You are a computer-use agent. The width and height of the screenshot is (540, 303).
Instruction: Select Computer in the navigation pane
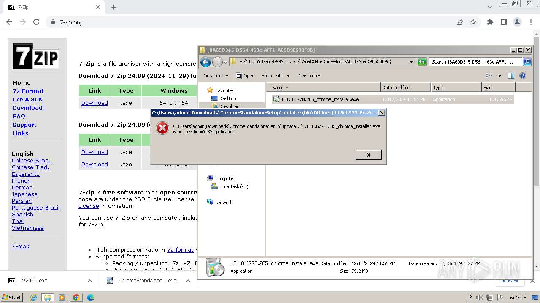point(221,178)
